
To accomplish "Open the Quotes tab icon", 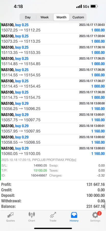I will click(10, 215).
